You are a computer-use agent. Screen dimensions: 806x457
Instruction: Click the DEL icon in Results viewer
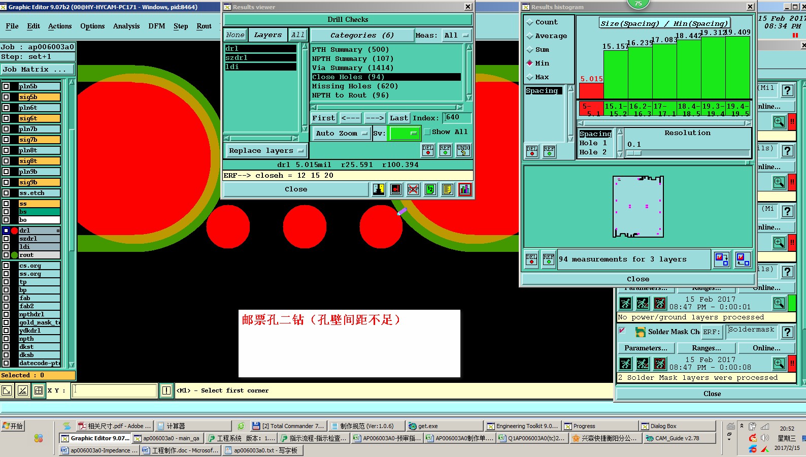428,150
